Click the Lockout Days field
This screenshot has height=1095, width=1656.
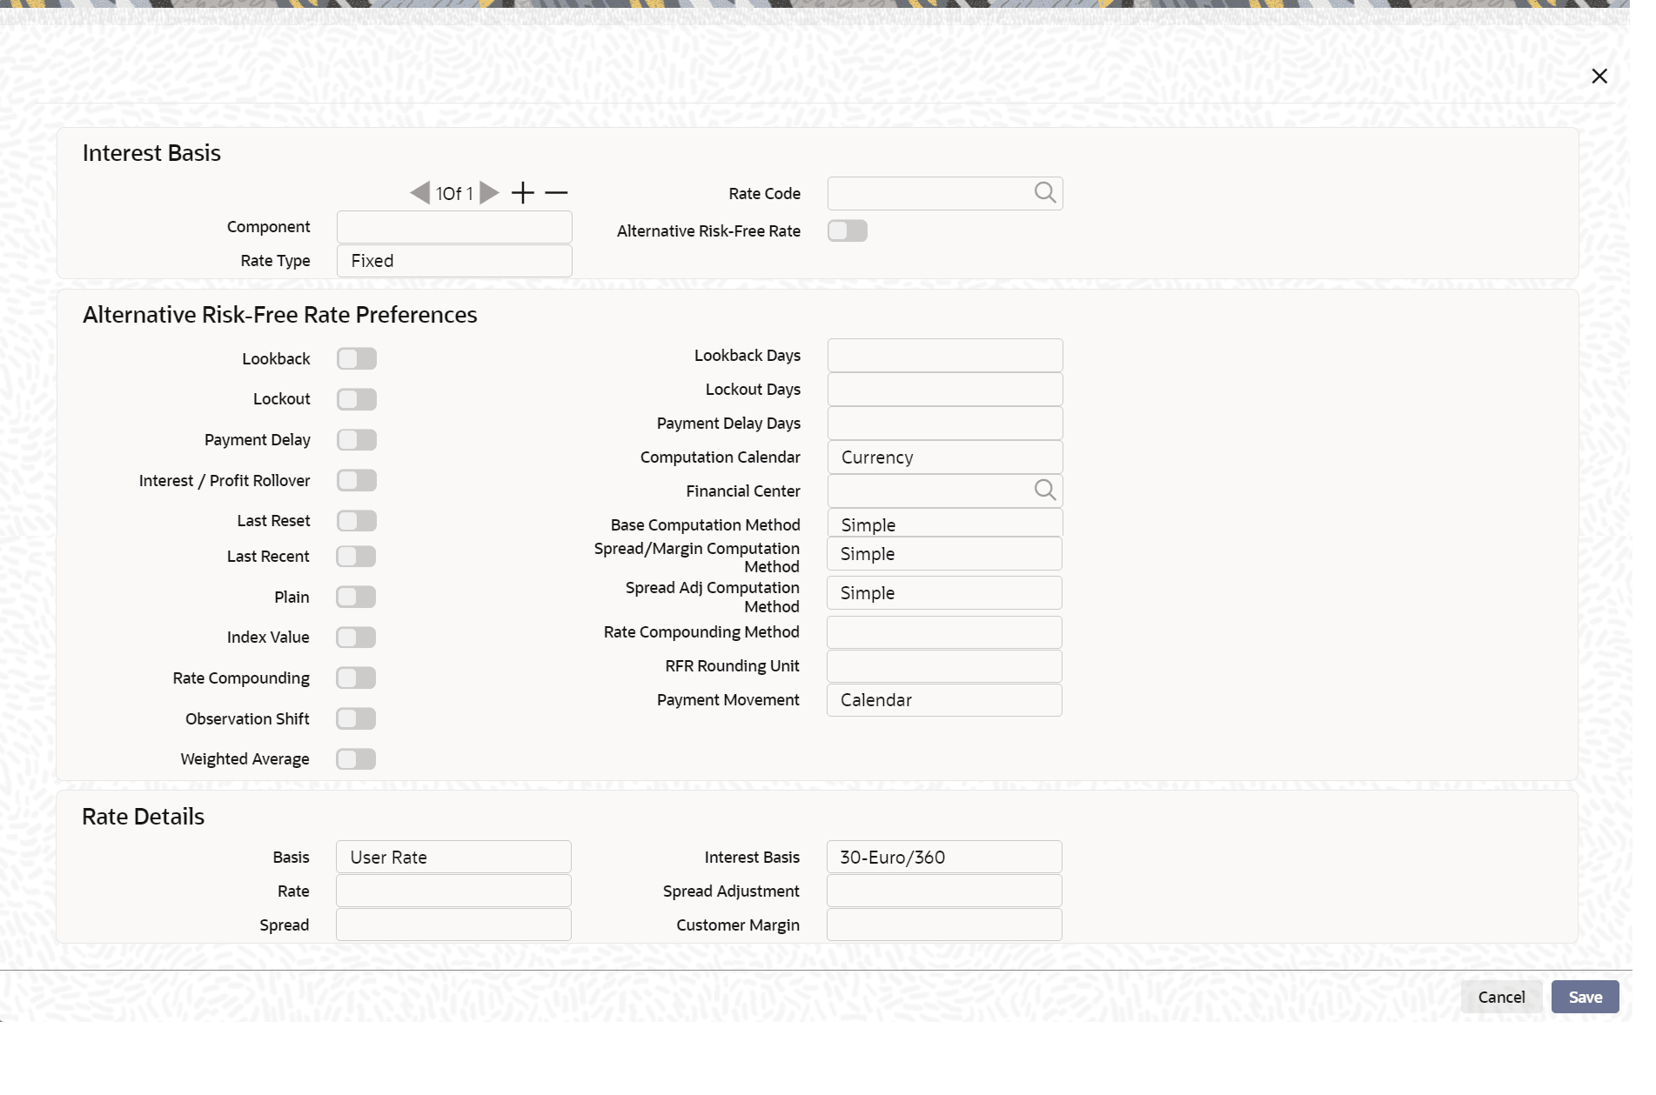click(x=945, y=390)
